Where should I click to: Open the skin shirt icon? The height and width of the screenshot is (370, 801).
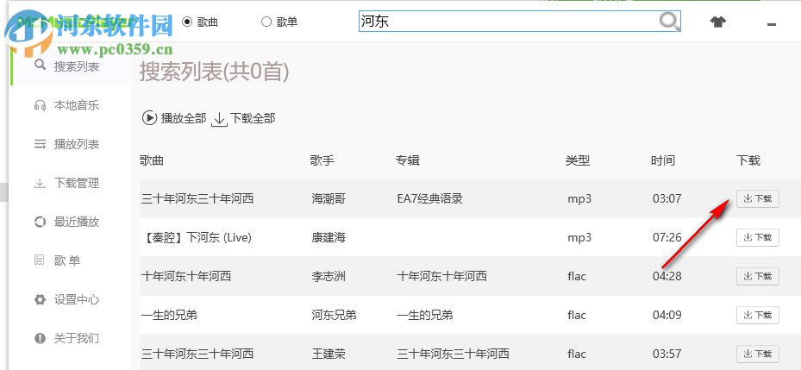717,22
